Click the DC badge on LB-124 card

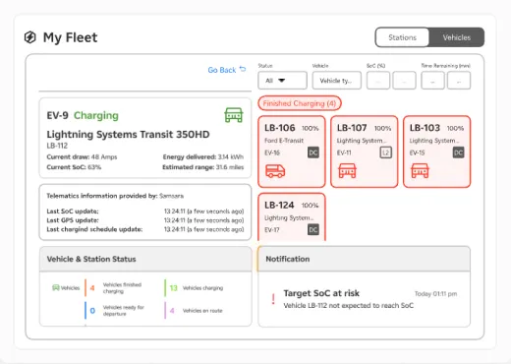point(313,229)
